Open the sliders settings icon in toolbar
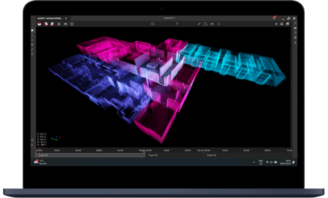The image size is (328, 198). (x=281, y=24)
